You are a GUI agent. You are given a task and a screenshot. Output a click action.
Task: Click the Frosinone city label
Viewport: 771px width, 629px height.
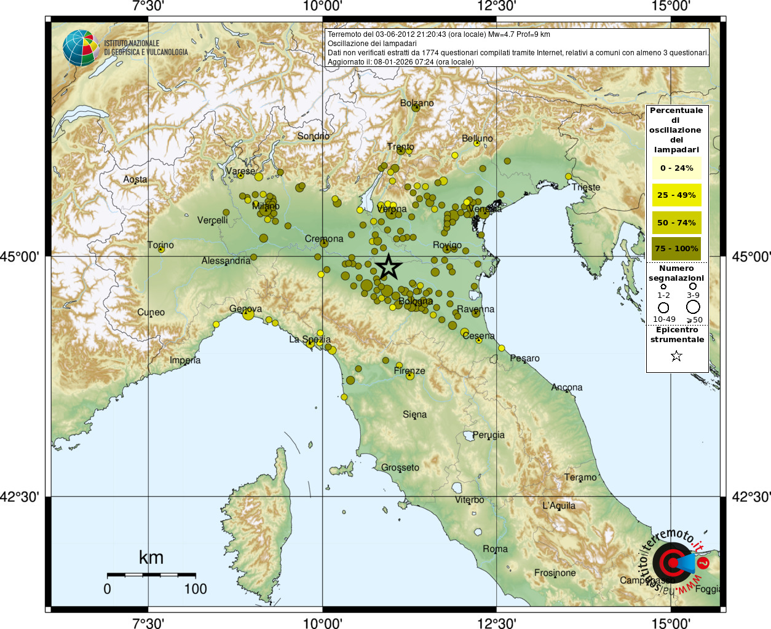coord(555,572)
